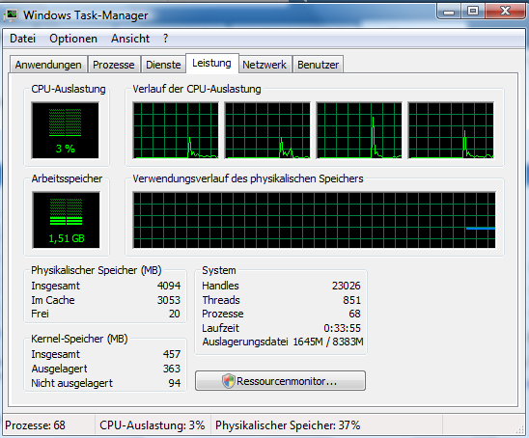529x438 pixels.
Task: Click the Verlauf der CPU-Auslastung heading
Action: [x=197, y=89]
